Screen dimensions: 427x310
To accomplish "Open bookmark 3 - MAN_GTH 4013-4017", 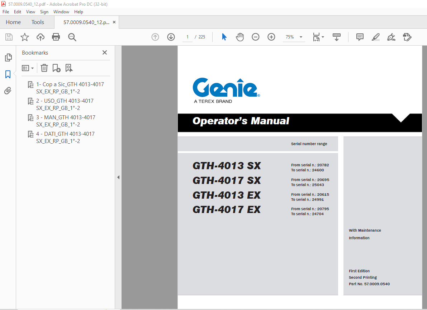I will click(x=66, y=121).
